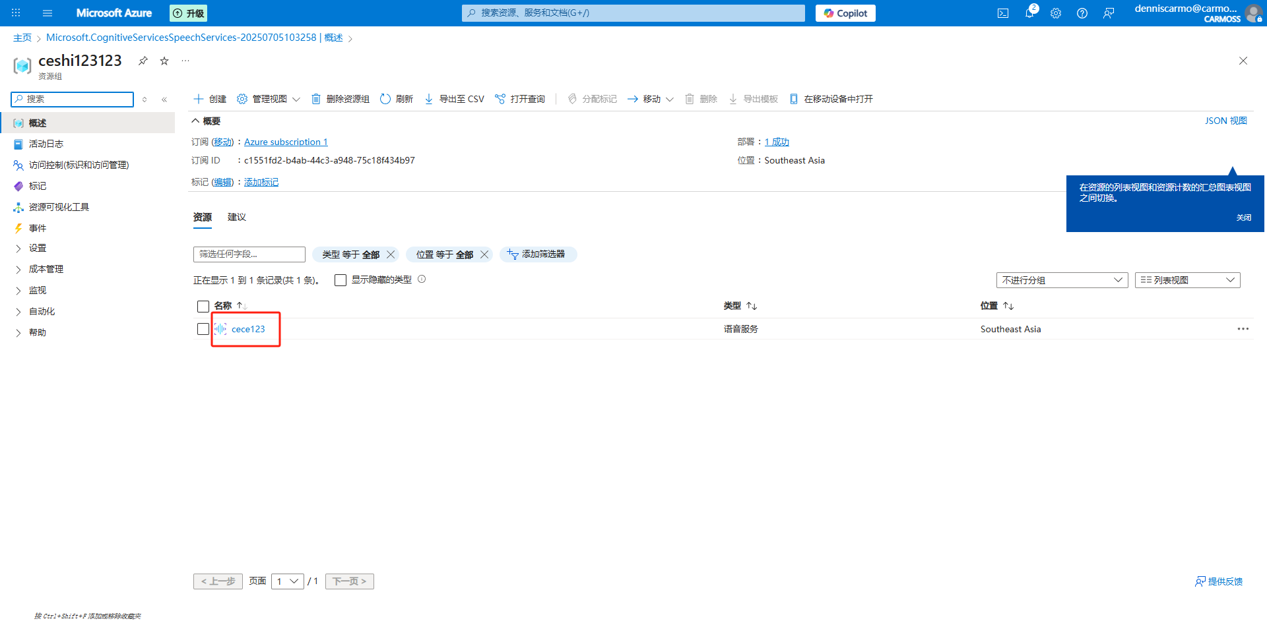Screen dimensions: 1267x623
Task: Remove the 位置 等于 全部 filter
Action: (484, 254)
